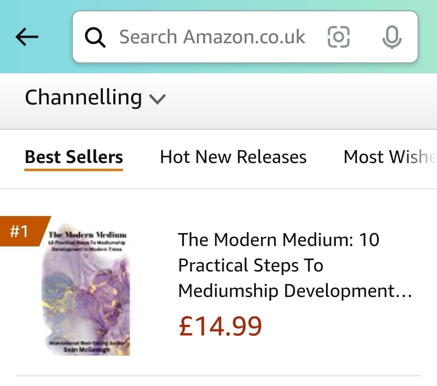Open the Most Wished tab
The image size is (437, 386).
(389, 157)
